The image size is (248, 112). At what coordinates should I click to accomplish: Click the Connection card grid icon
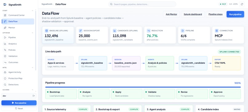(217, 30)
